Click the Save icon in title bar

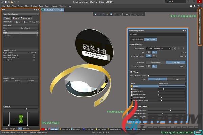[x=6, y=2]
